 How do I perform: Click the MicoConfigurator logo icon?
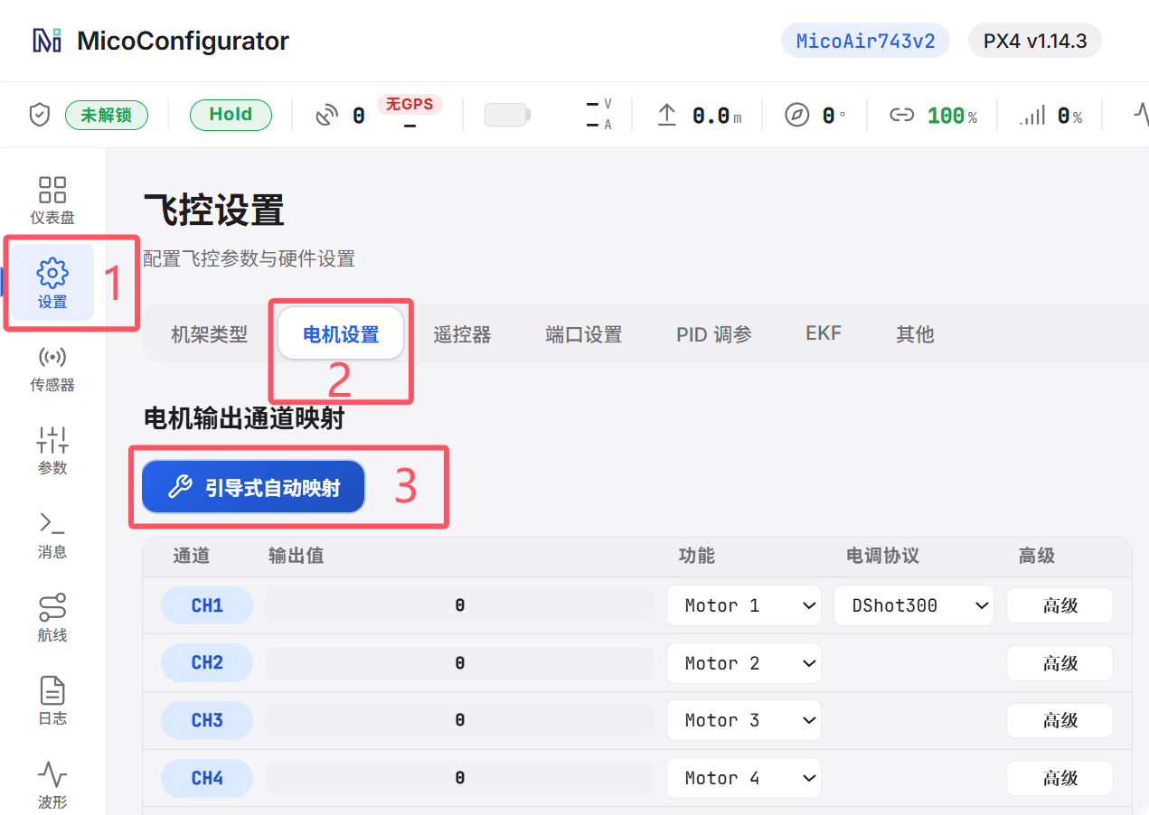[47, 41]
